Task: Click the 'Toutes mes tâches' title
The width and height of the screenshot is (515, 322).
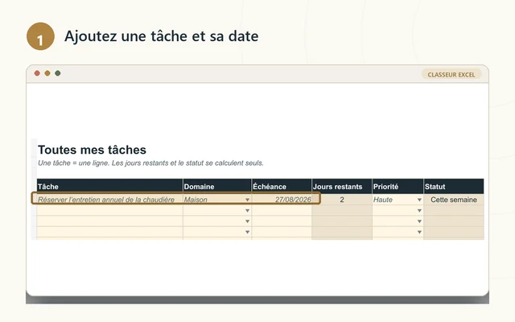Action: [92, 150]
